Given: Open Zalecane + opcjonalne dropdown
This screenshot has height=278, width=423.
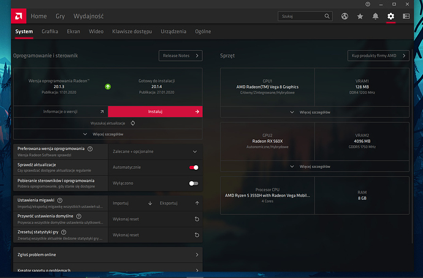Looking at the screenshot, I should (155, 151).
